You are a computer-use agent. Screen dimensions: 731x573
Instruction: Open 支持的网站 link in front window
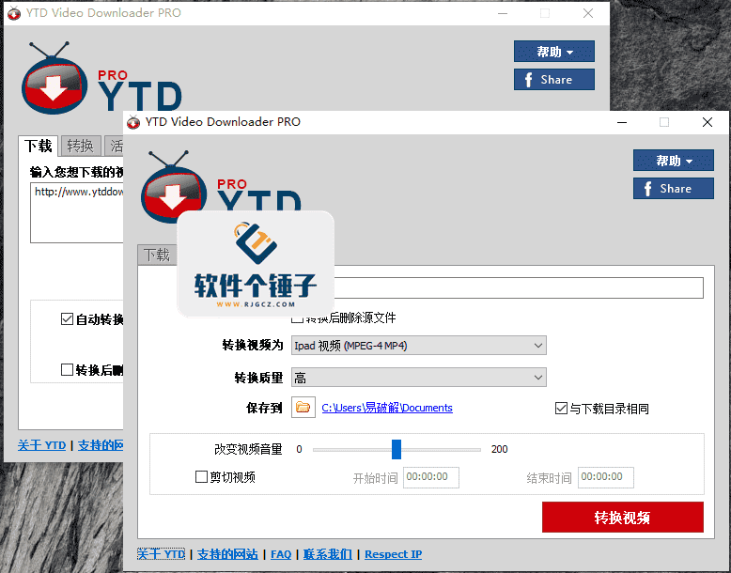click(227, 554)
